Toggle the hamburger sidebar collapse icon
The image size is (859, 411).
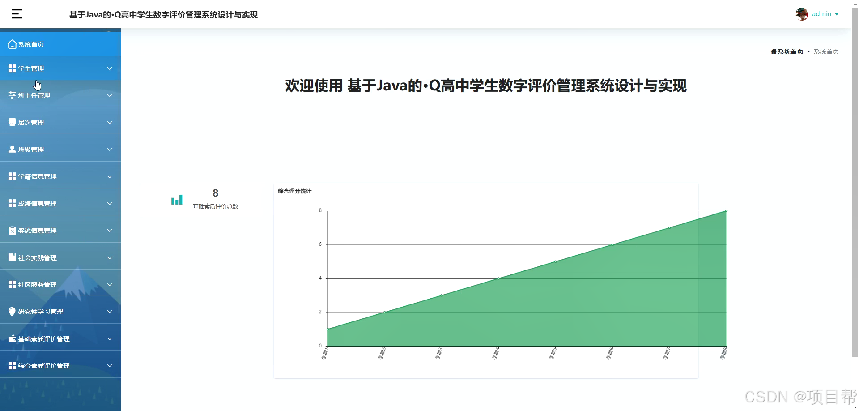click(x=17, y=14)
